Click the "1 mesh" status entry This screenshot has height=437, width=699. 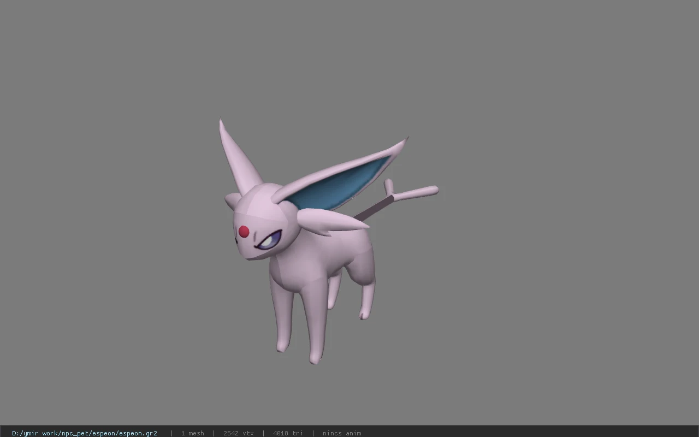[192, 433]
